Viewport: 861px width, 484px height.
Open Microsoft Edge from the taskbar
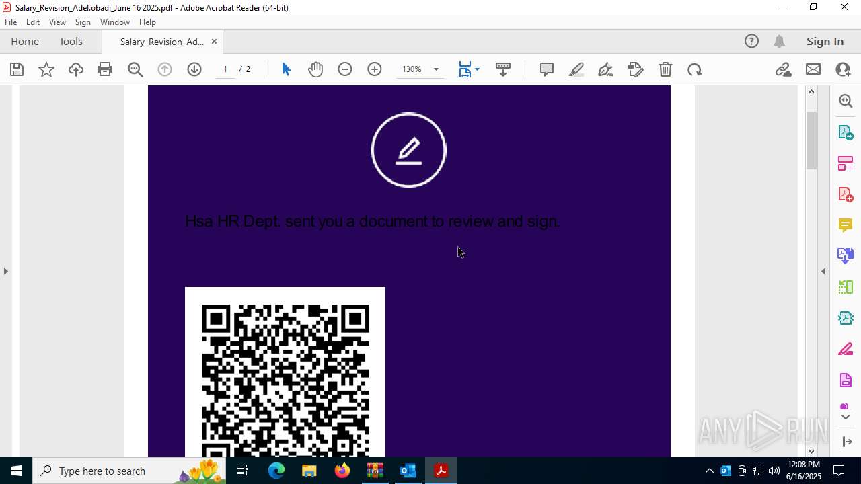point(276,471)
